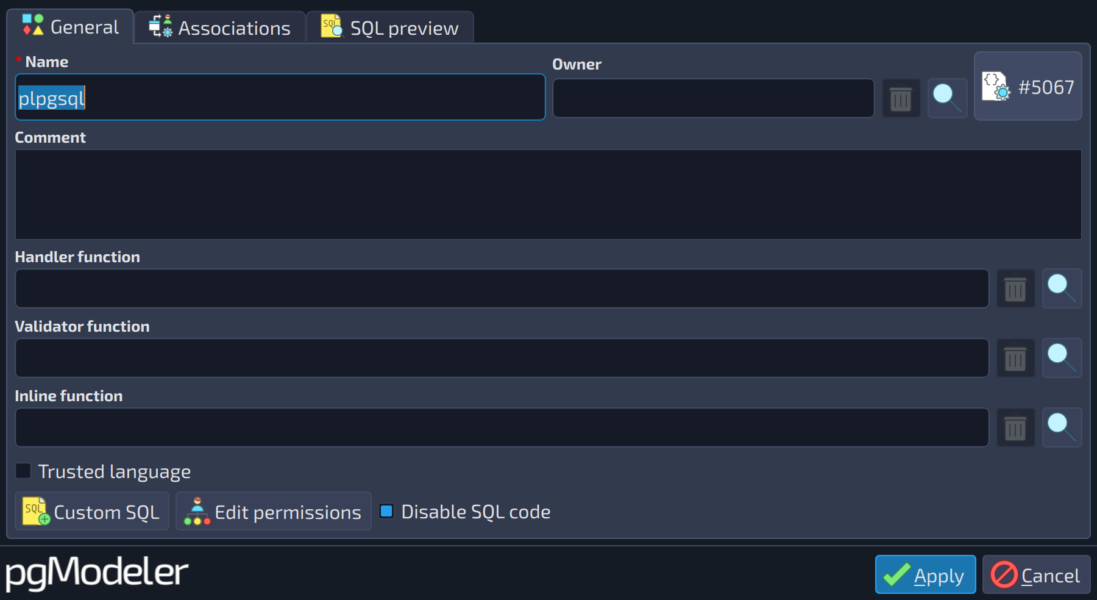Click the language object ID #5067 badge
1097x600 pixels.
[1028, 87]
